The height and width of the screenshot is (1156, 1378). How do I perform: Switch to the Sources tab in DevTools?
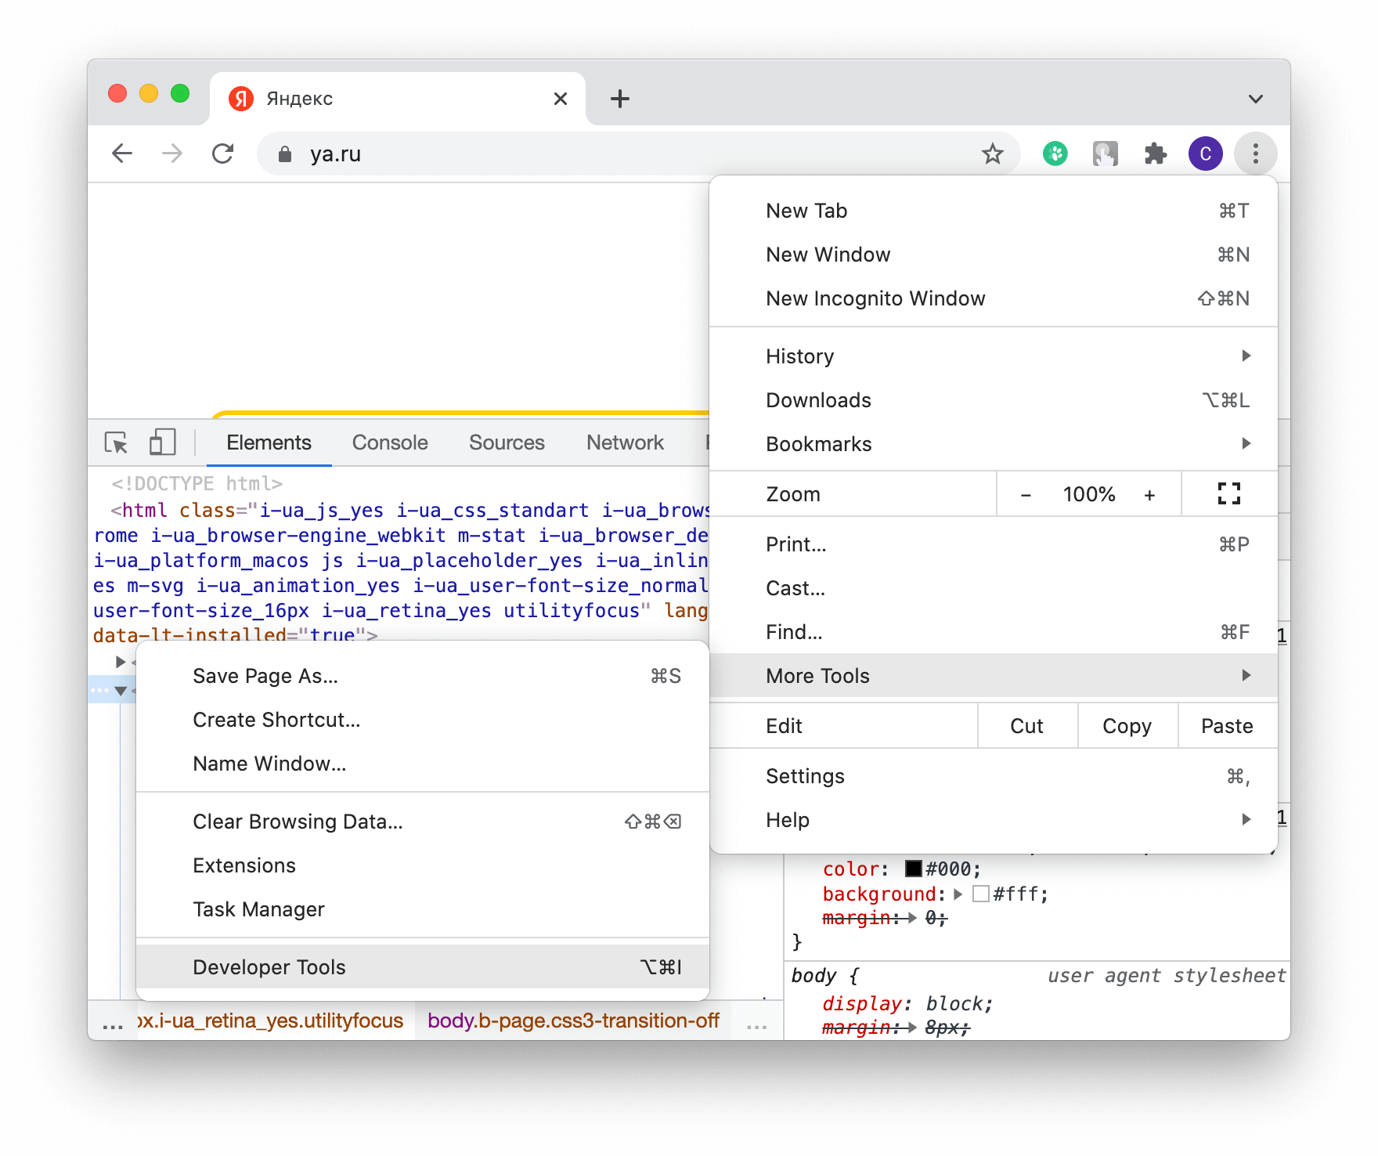coord(506,443)
